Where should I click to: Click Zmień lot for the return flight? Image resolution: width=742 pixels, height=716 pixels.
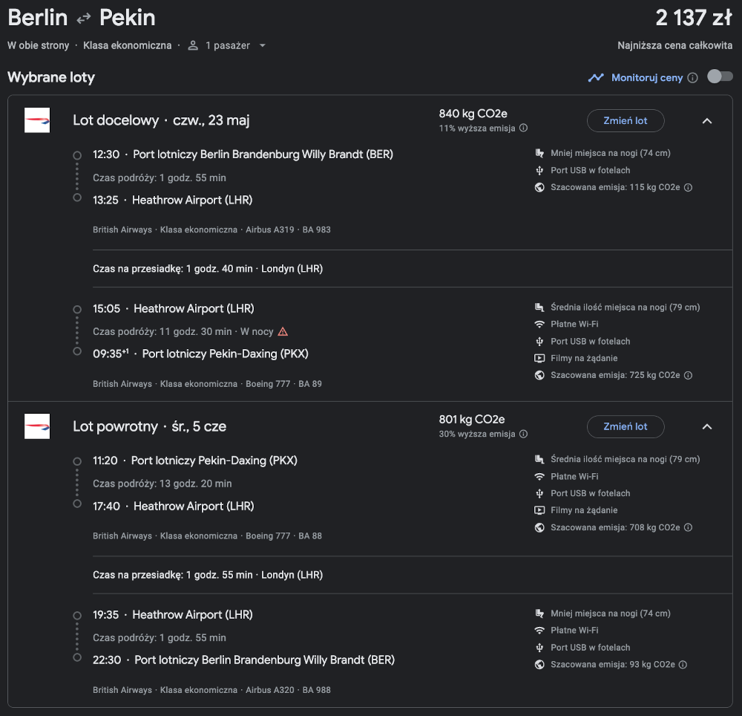coord(626,426)
